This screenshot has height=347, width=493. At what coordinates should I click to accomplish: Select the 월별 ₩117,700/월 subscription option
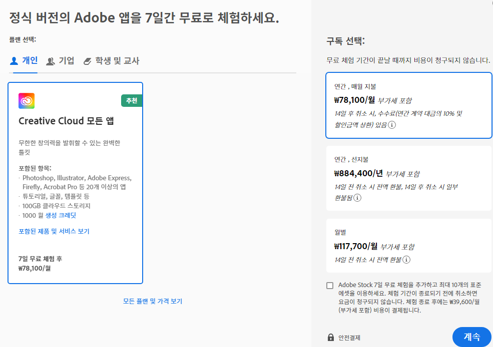tap(409, 246)
